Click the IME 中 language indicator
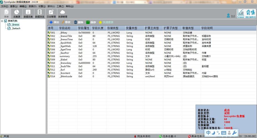The height and width of the screenshot is (138, 257). (x=208, y=133)
